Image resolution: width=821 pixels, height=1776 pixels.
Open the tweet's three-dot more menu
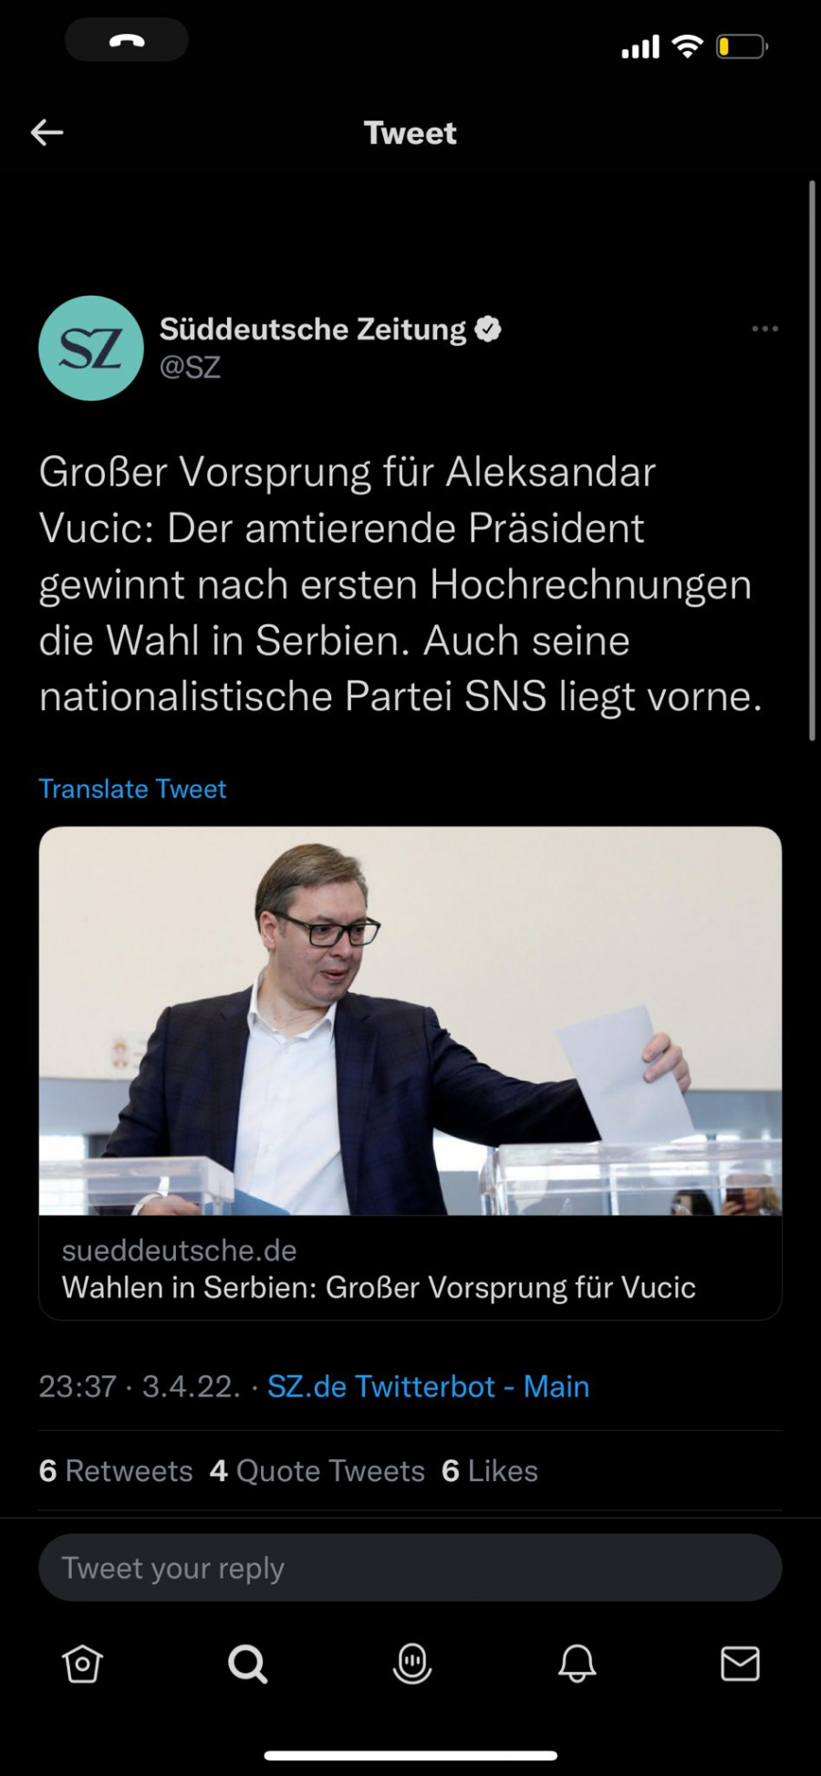pos(764,329)
